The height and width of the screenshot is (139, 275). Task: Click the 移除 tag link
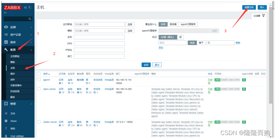238,43
